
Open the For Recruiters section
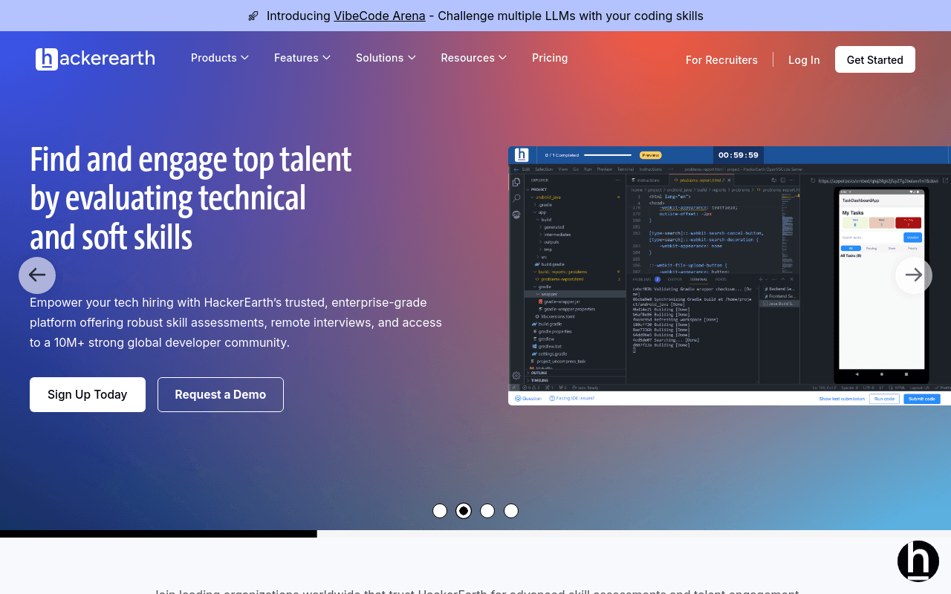[721, 60]
